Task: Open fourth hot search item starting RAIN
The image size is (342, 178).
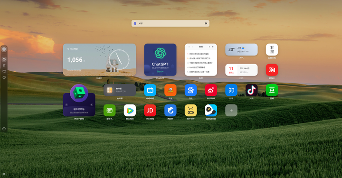Action: point(196,67)
